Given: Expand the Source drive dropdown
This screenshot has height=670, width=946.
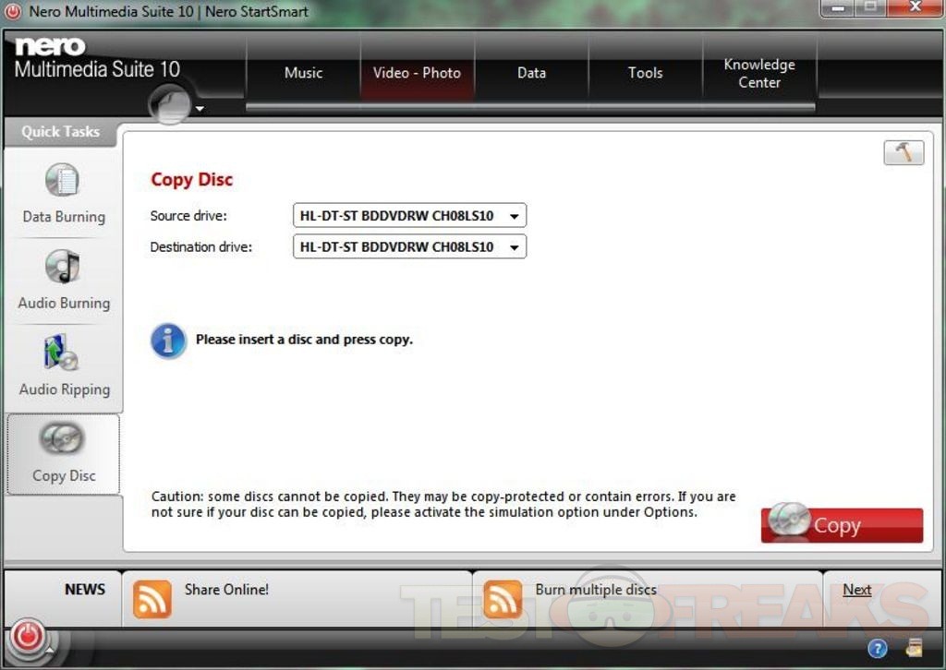Looking at the screenshot, I should pyautogui.click(x=514, y=217).
